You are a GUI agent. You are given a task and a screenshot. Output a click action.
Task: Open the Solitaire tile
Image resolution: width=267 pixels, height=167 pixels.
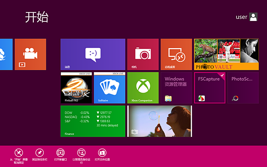pyautogui.click(x=109, y=88)
